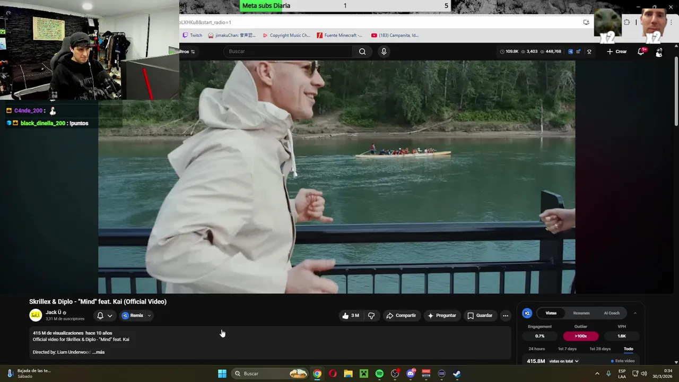This screenshot has height=382, width=679.
Task: Click the Jack Ü channel avatar
Action: [36, 315]
